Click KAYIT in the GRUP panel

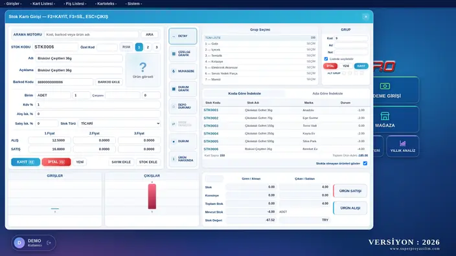pyautogui.click(x=361, y=66)
